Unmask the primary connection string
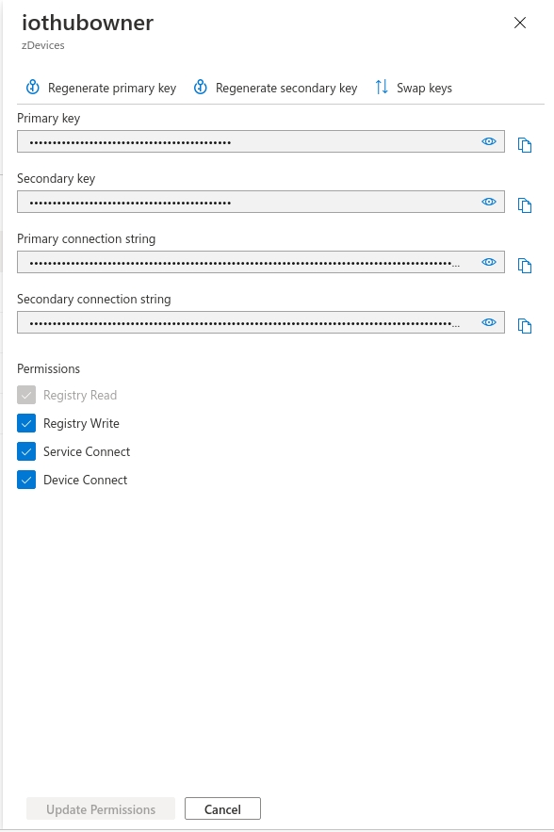554x832 pixels. [489, 262]
